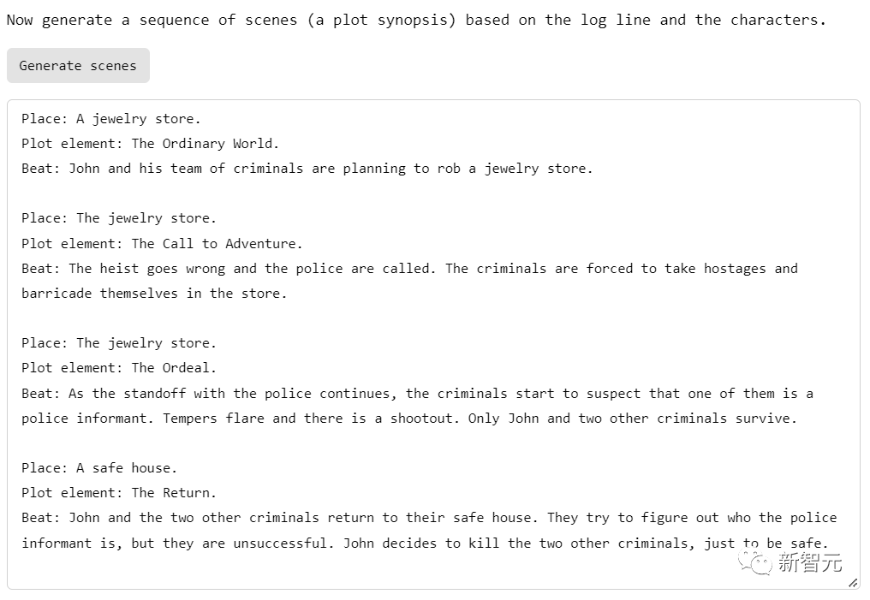Click the 'Plot element: The Ordinary World.' line
The width and height of the screenshot is (870, 600).
tap(151, 144)
